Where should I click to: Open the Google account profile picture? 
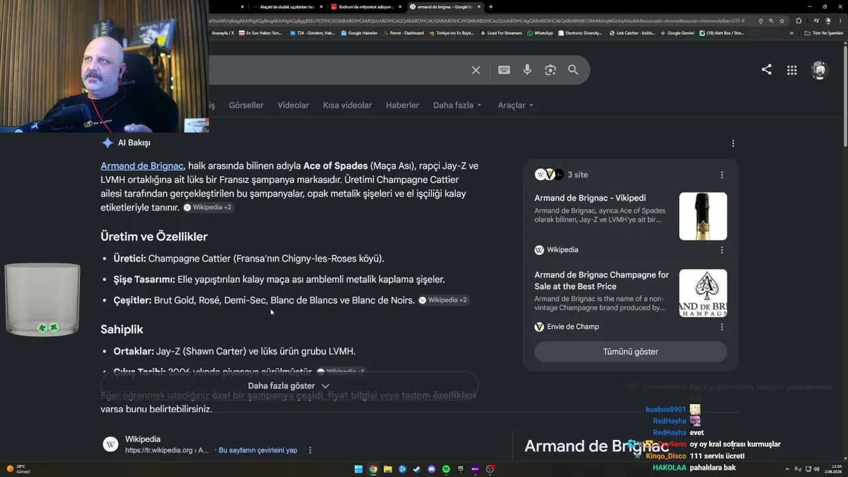coord(820,70)
